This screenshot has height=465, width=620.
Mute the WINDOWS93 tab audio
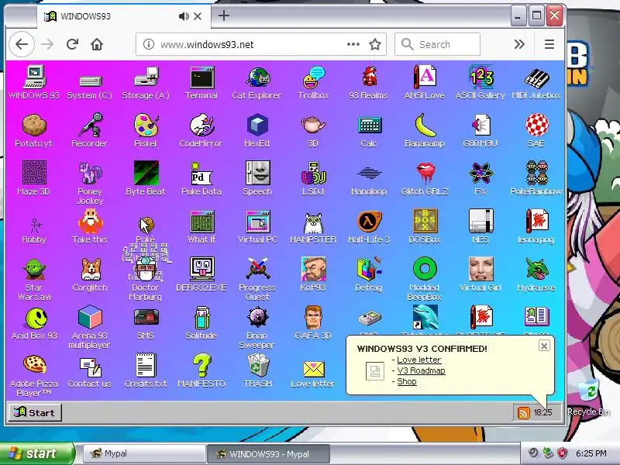tap(184, 16)
